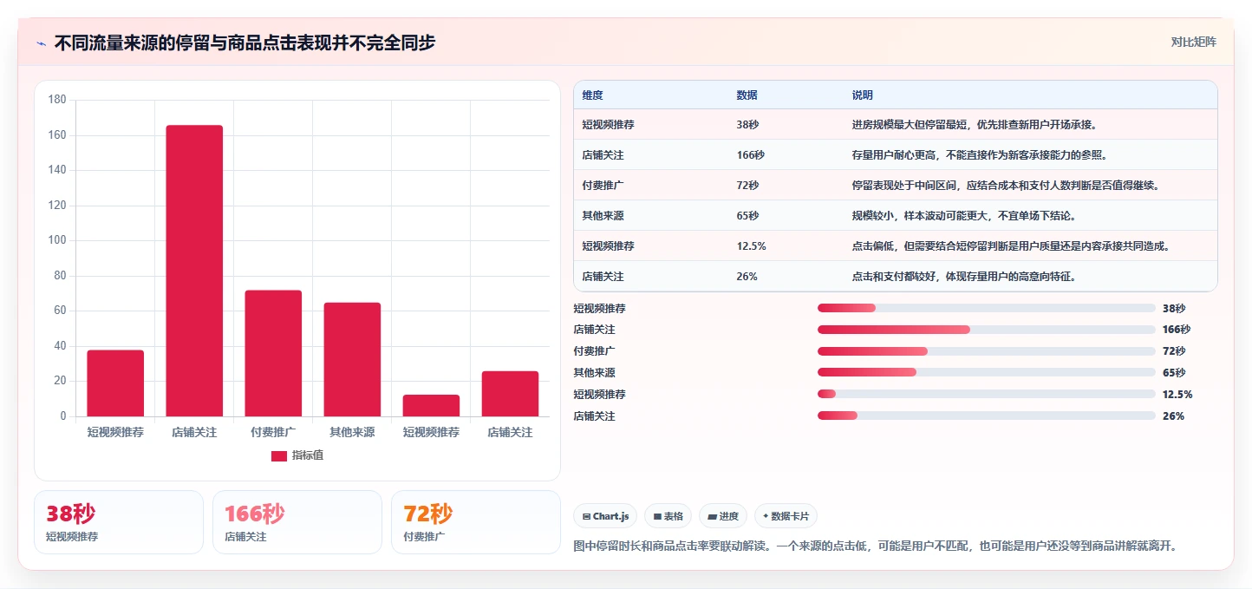Click the 对比矩阵 label in the header
1252x589 pixels.
click(x=1193, y=42)
